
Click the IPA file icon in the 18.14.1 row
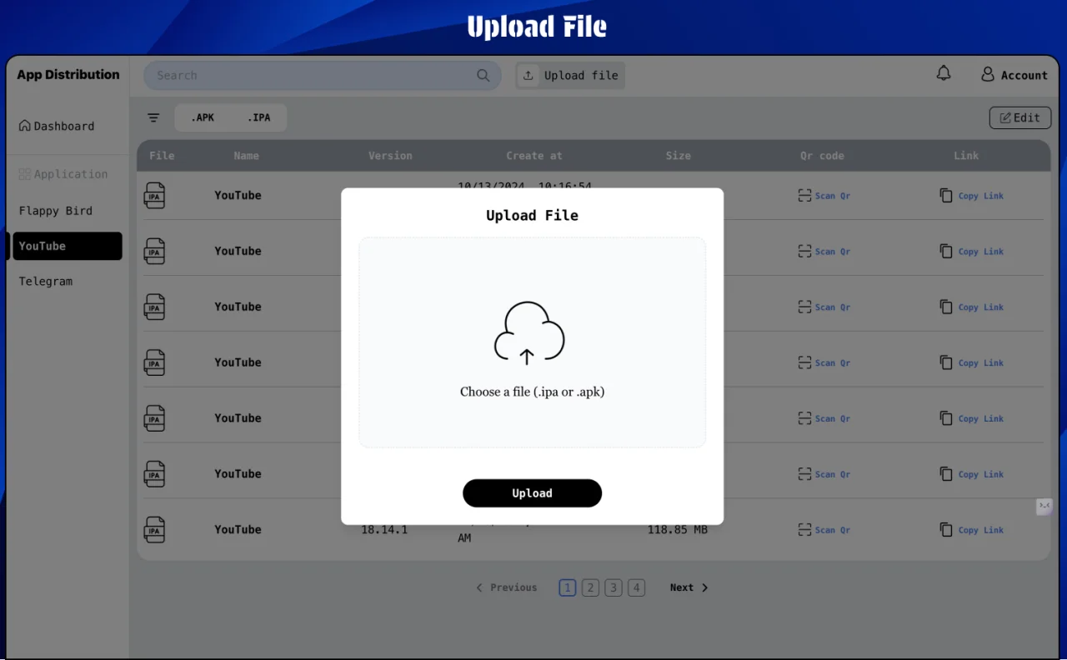(154, 529)
